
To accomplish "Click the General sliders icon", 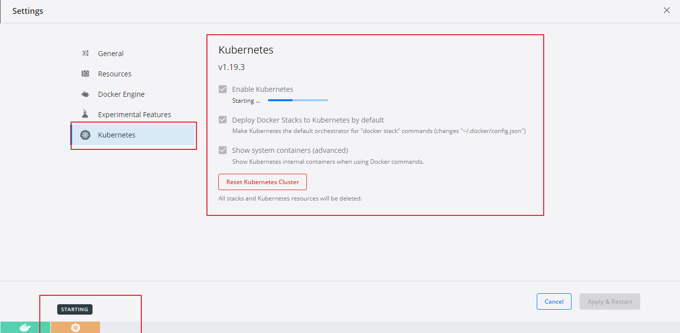I will click(x=86, y=54).
